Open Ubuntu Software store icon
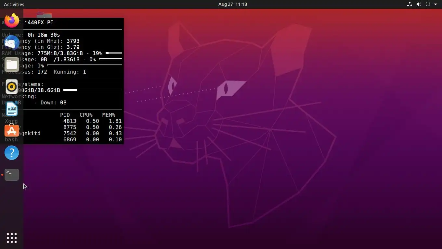The image size is (442, 249). tap(12, 131)
